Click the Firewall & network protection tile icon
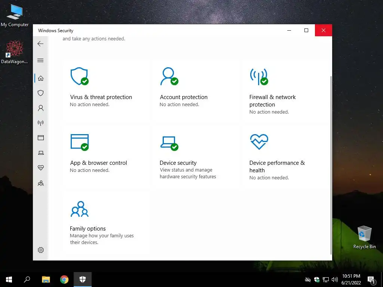Viewport: 383px width, 287px height. click(259, 77)
